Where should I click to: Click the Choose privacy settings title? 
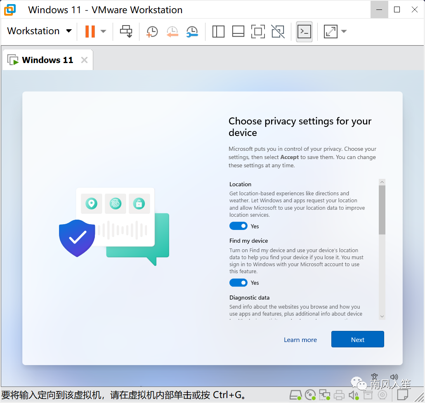300,127
